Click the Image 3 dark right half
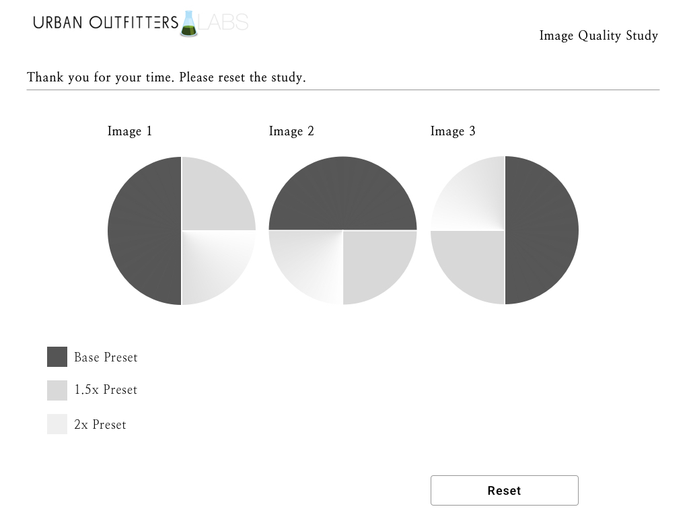This screenshot has width=689, height=517. (542, 230)
